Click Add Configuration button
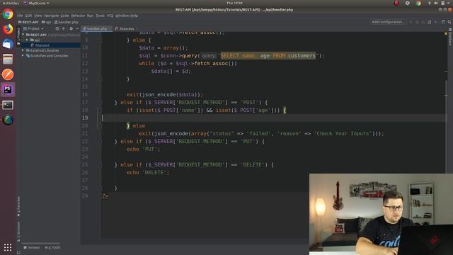The width and height of the screenshot is (453, 255). tap(387, 22)
